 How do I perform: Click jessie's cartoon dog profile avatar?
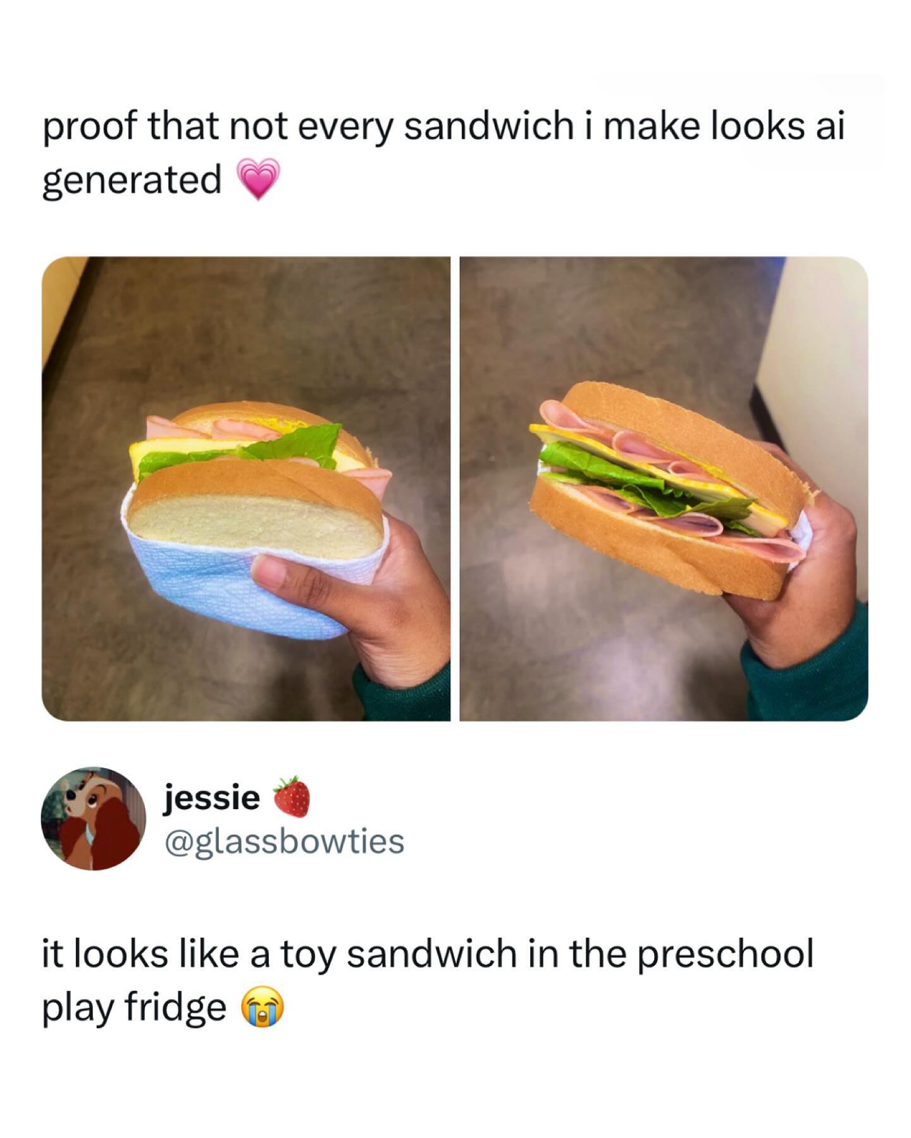tap(93, 818)
